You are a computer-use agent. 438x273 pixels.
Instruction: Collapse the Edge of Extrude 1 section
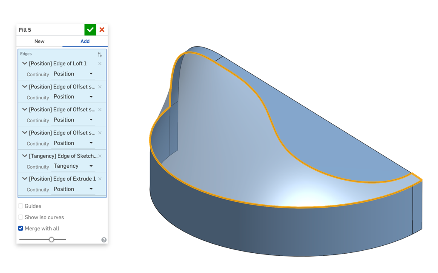click(x=25, y=179)
